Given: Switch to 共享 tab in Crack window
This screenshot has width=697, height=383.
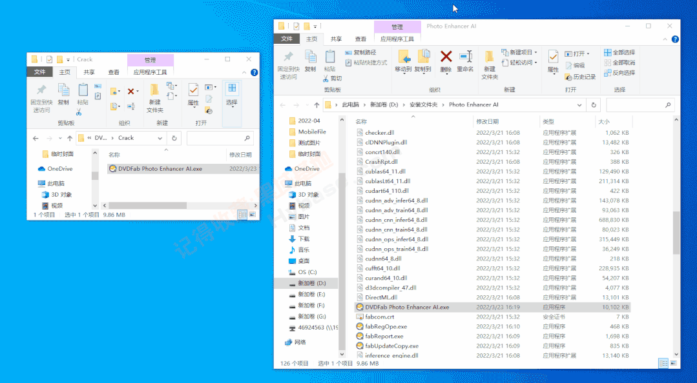Looking at the screenshot, I should (x=89, y=72).
